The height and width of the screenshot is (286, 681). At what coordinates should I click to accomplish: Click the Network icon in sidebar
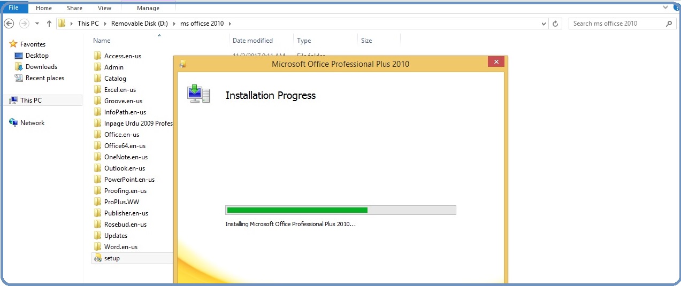click(13, 122)
